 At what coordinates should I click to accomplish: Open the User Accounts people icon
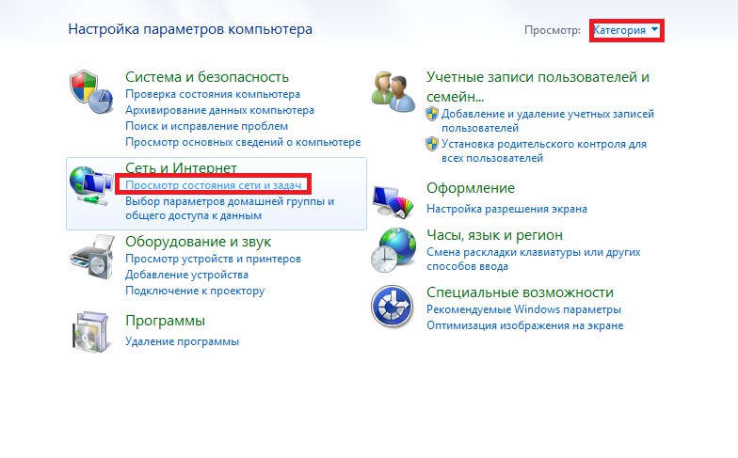coord(393,90)
